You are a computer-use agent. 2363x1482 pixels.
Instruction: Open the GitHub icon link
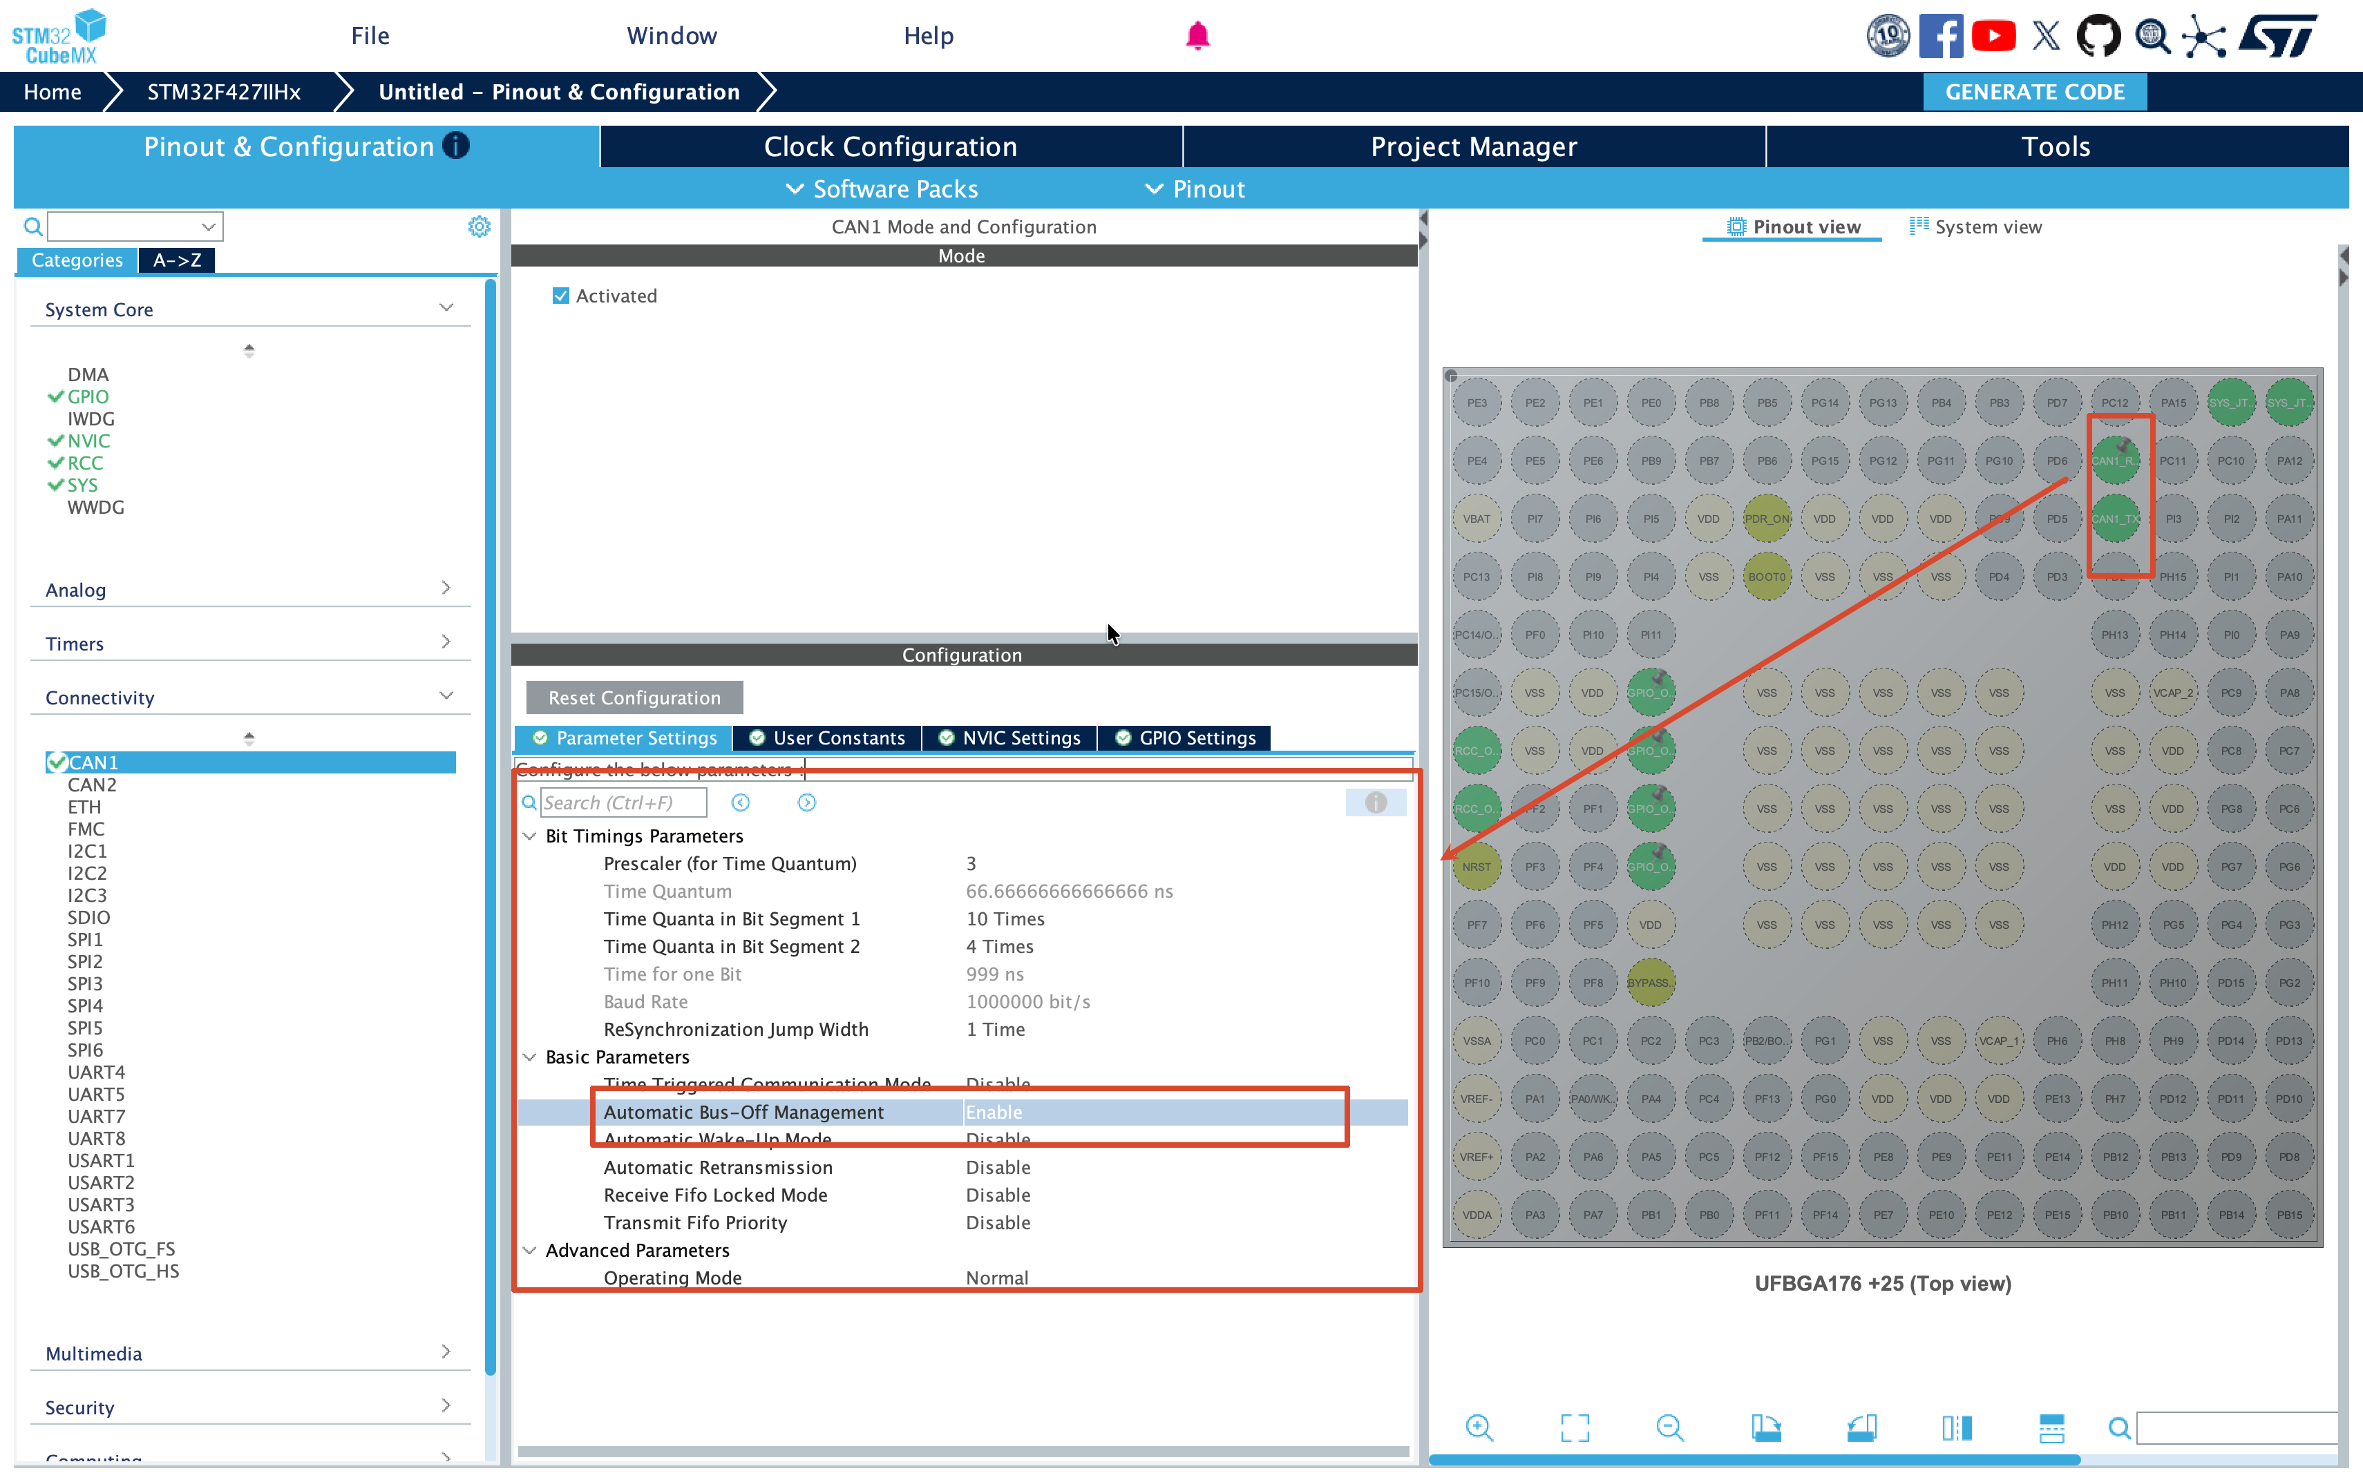click(x=2098, y=37)
